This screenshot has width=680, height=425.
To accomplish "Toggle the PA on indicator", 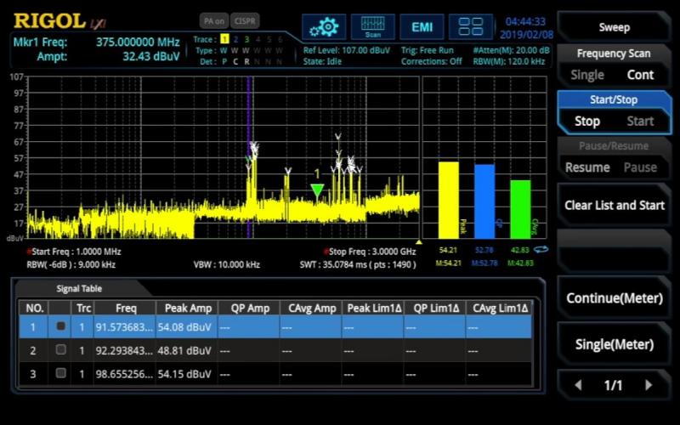I will 212,21.
